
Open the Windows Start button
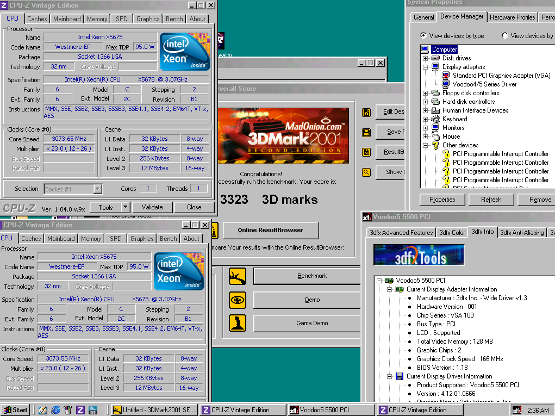click(15, 410)
